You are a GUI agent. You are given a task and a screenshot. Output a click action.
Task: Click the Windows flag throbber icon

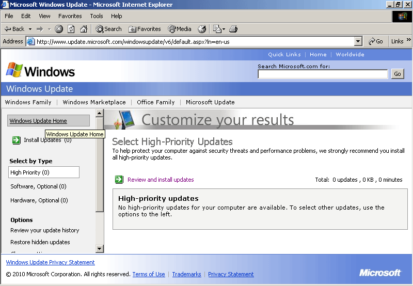(x=402, y=17)
